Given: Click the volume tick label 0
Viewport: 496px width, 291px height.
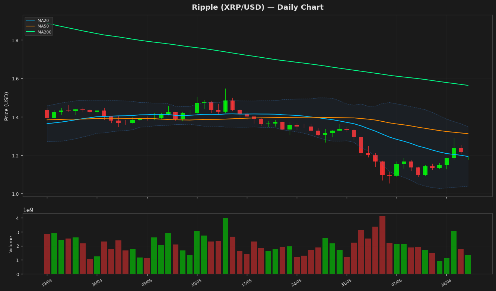Looking at the screenshot, I should (x=18, y=274).
